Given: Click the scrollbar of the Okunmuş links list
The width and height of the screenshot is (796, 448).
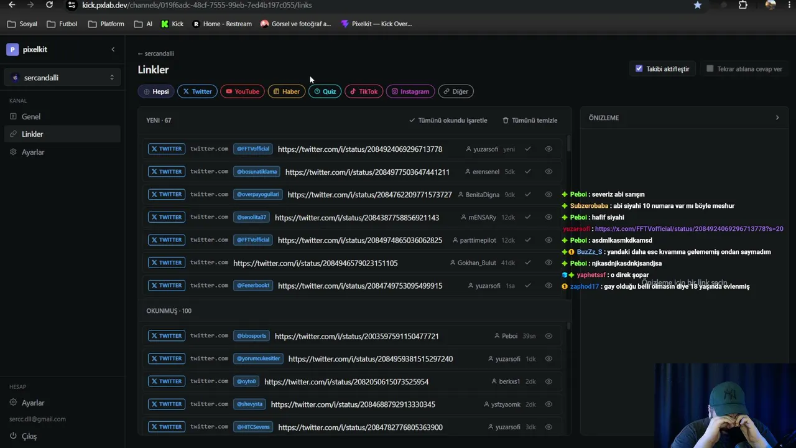Looking at the screenshot, I should point(568,325).
